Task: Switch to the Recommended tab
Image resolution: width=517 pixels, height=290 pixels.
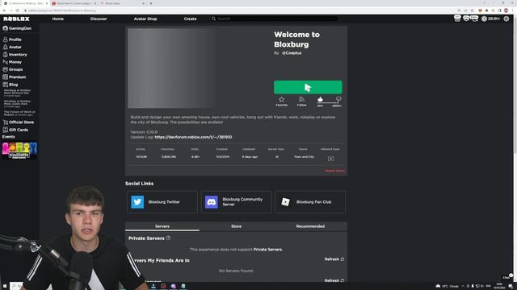Action: pyautogui.click(x=310, y=226)
